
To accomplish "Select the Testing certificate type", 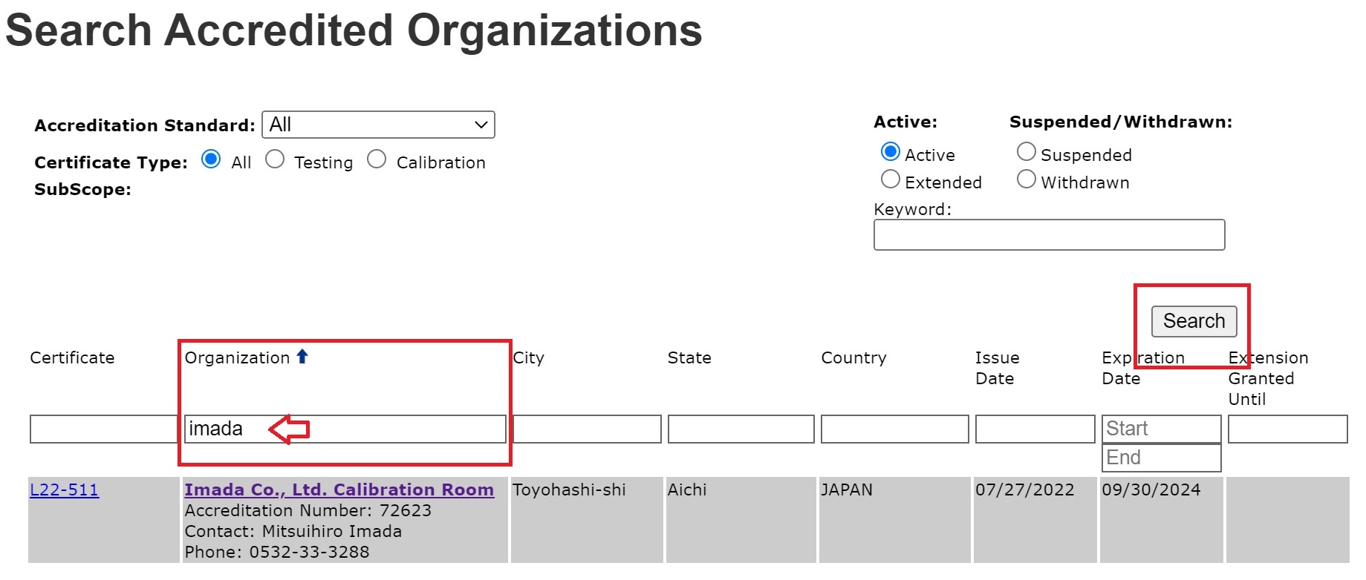I will (x=275, y=159).
